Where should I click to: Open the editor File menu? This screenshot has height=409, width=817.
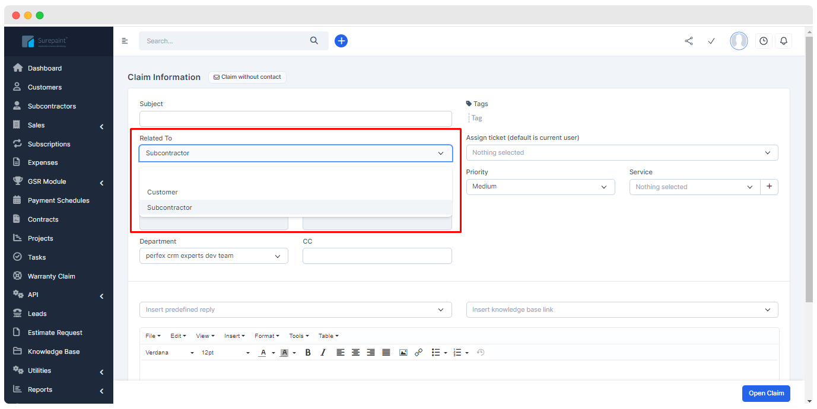(x=152, y=336)
